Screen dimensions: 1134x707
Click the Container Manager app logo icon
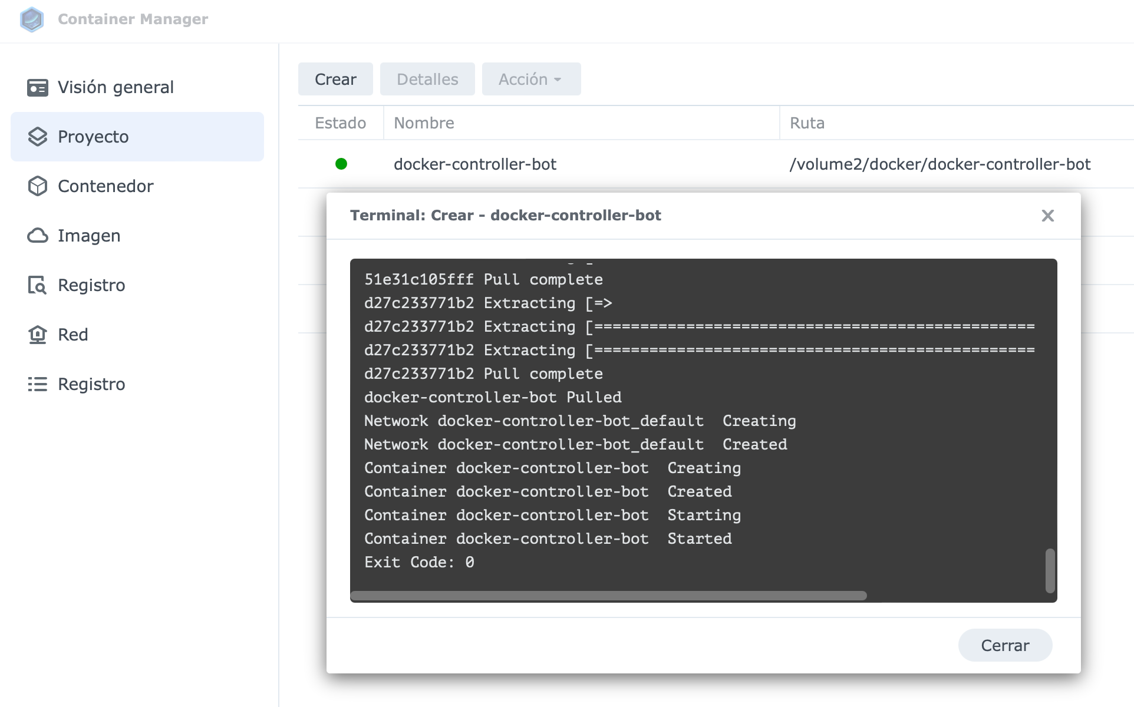click(32, 19)
